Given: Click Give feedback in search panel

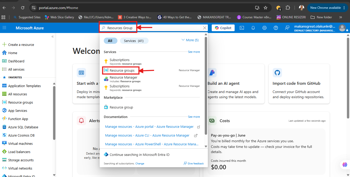Looking at the screenshot, I should [x=193, y=163].
